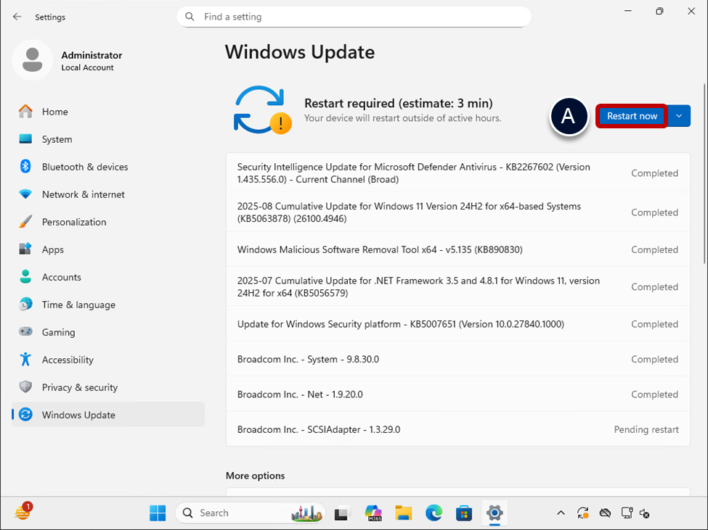Click the Find a setting search box

point(354,17)
